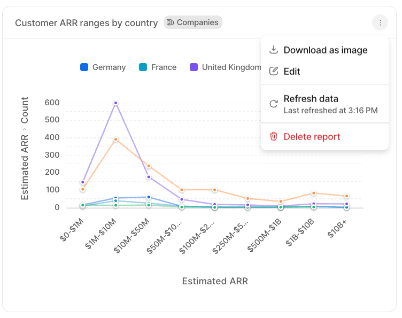Select "Download as image" from the menu
The width and height of the screenshot is (402, 318).
click(325, 50)
